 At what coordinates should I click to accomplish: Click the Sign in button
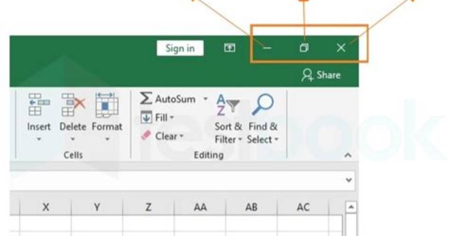180,48
